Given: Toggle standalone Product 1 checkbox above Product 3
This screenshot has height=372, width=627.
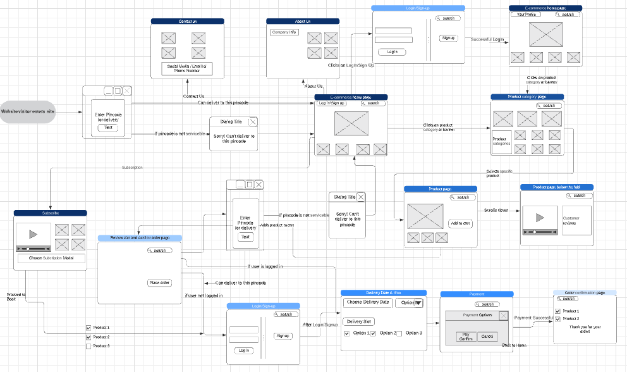Looking at the screenshot, I should click(88, 328).
